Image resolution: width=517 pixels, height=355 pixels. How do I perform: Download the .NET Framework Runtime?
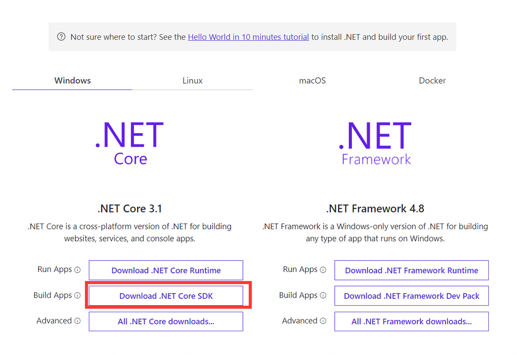click(x=411, y=270)
